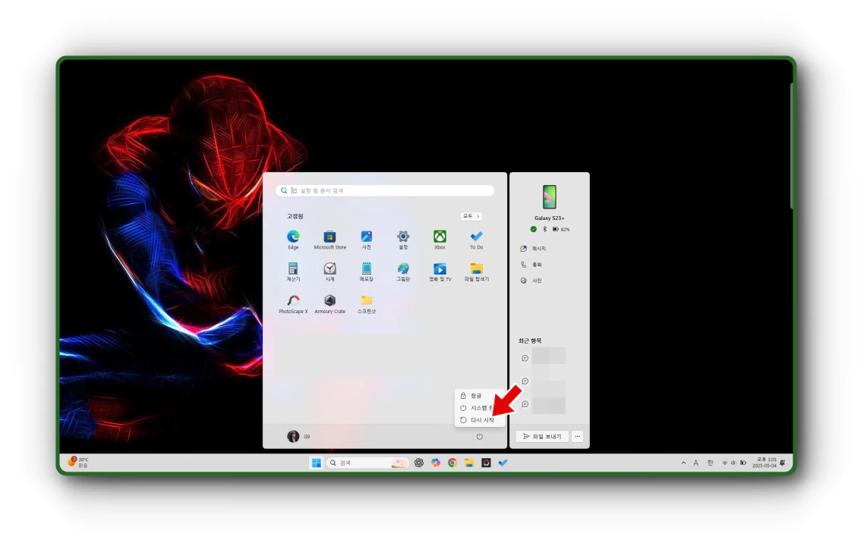The height and width of the screenshot is (546, 867).
Task: Open File Explorer from the taskbar
Action: [469, 463]
